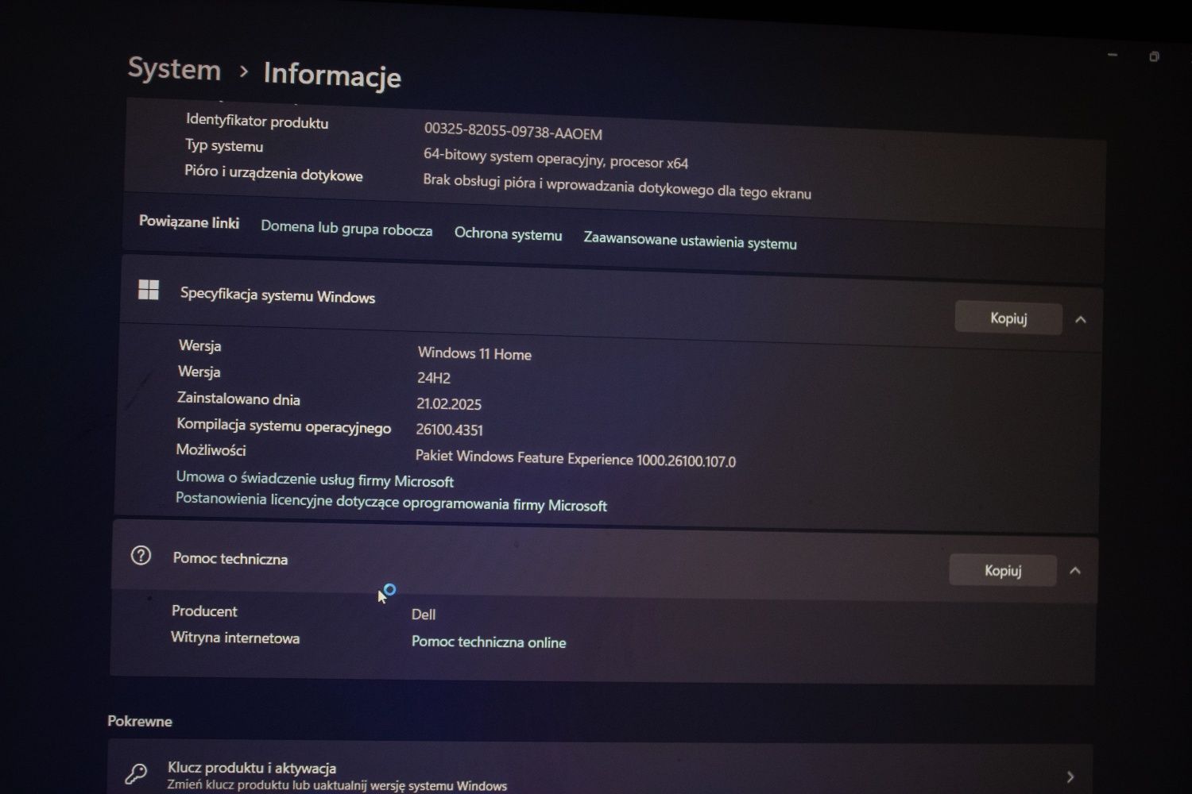
Task: Copy Windows specification with Kopiuj button
Action: point(1008,318)
